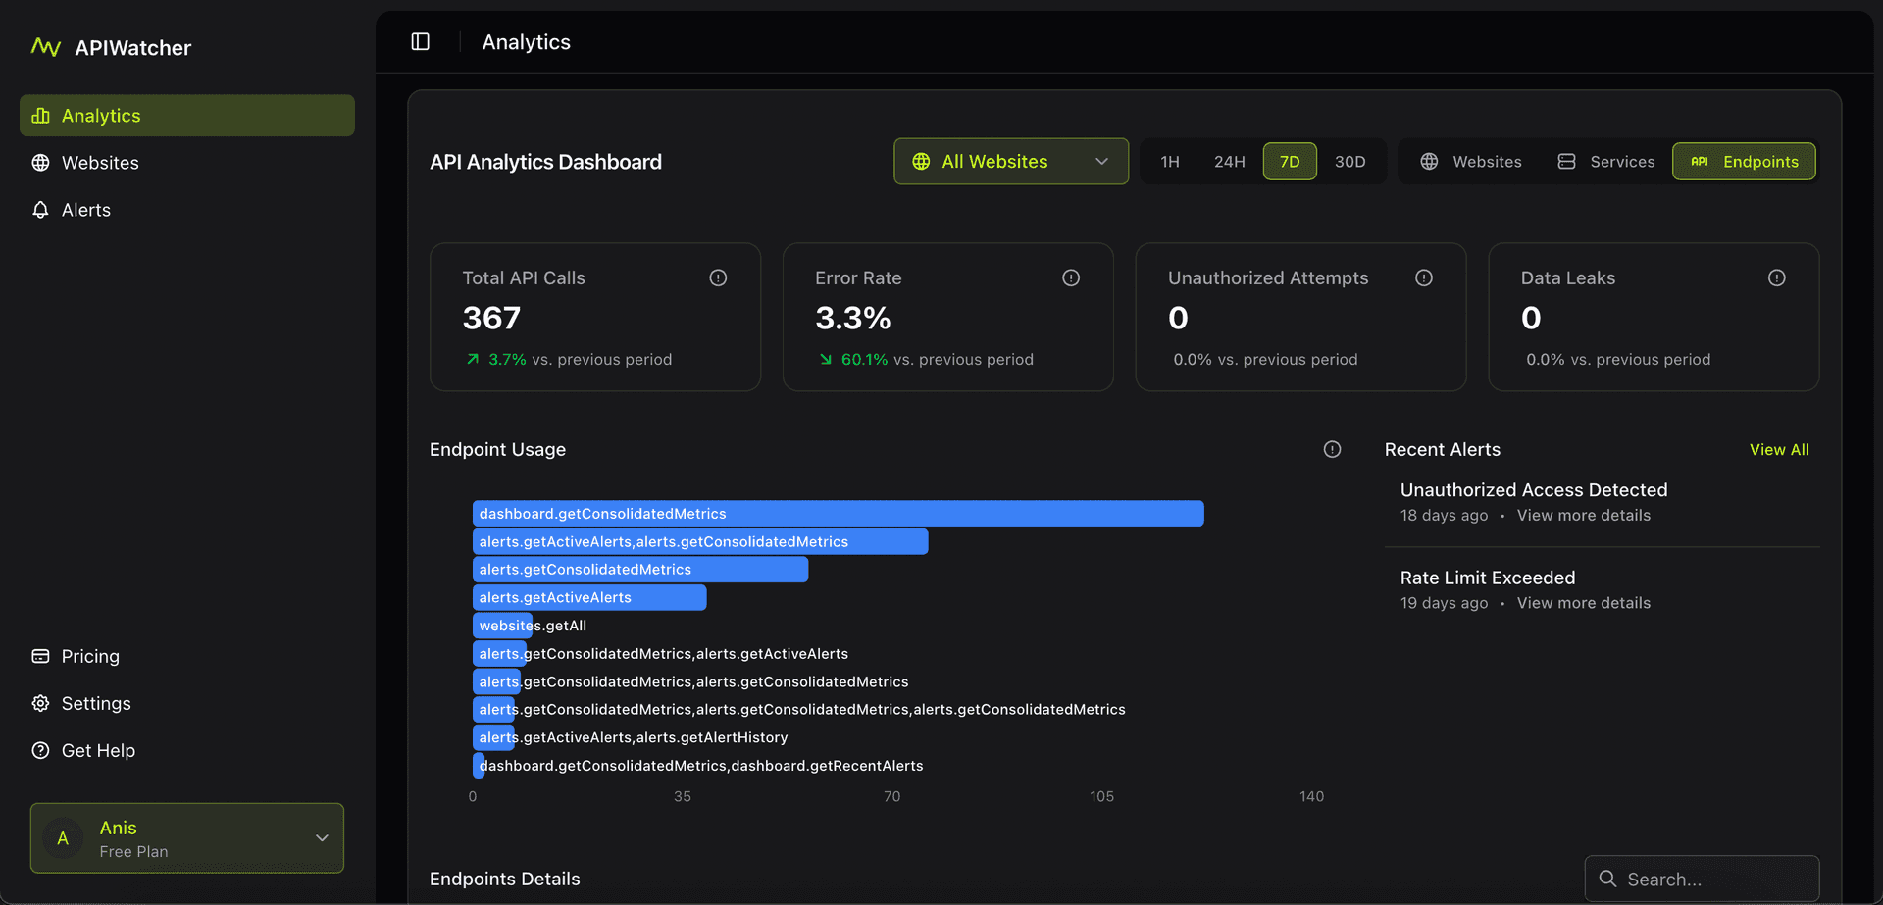Screen dimensions: 1883x905
Task: Open the Endpoint Usage info tooltip icon
Action: point(1332,449)
